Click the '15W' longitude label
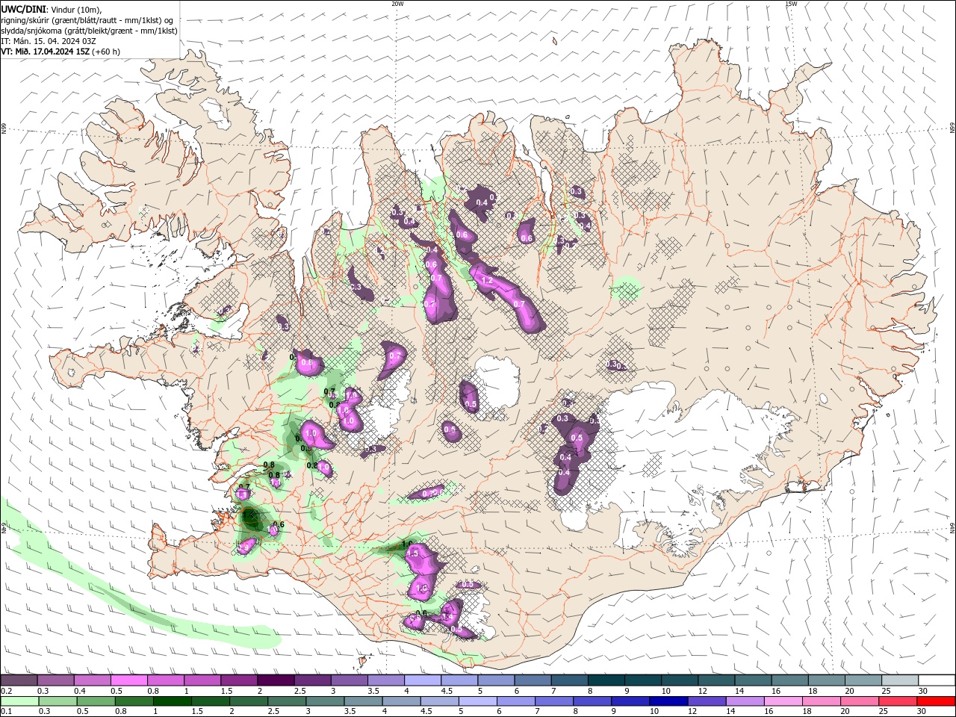This screenshot has height=717, width=956. (x=791, y=4)
